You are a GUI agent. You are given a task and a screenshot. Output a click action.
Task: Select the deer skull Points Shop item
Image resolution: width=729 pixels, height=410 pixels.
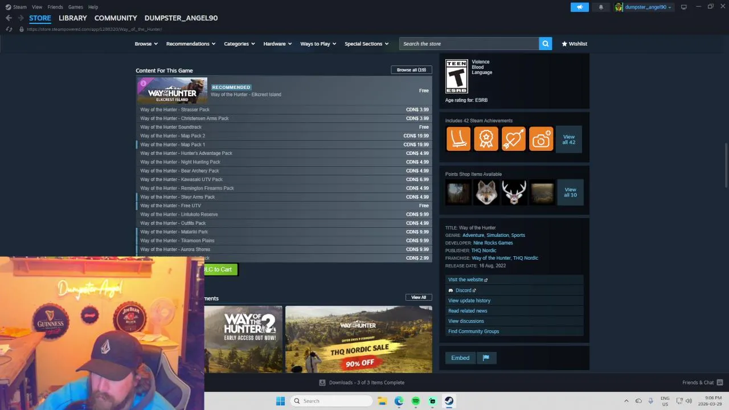514,192
